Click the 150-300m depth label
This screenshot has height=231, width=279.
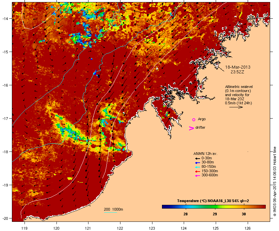[x=210, y=171]
